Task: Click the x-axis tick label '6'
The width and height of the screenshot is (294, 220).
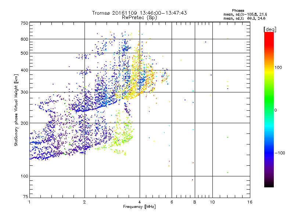Action: pyautogui.click(x=172, y=202)
